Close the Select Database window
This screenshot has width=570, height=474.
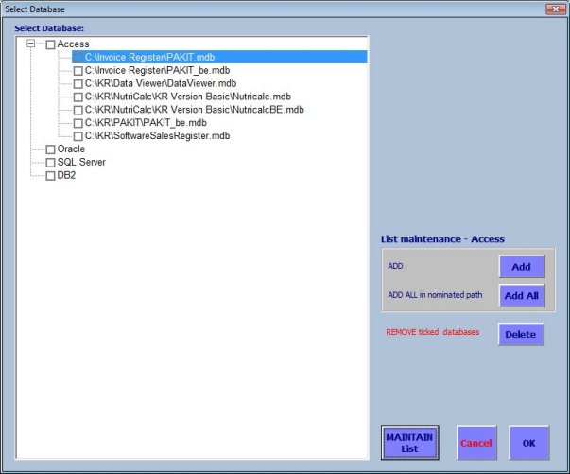556,9
